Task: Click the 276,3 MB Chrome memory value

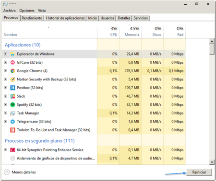Action: tap(132, 71)
